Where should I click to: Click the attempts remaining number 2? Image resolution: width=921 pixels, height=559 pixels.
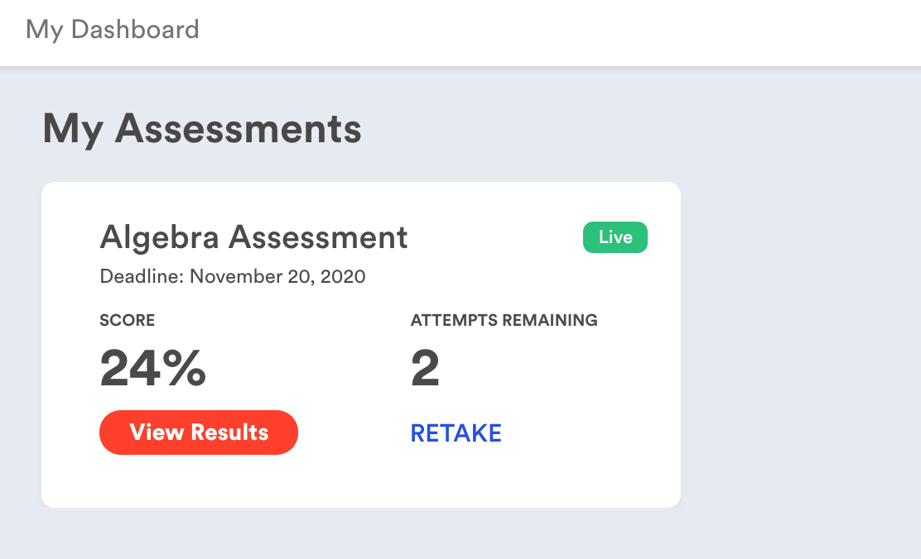tap(425, 369)
